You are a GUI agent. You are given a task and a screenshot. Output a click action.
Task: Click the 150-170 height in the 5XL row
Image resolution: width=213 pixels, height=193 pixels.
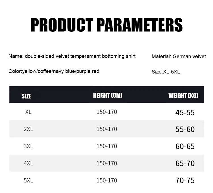[107, 180]
